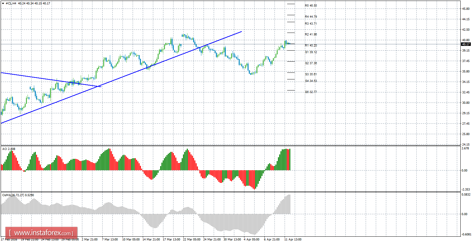Click the R2 41.96 pivot label
This screenshot has width=473, height=243.
click(x=311, y=34)
